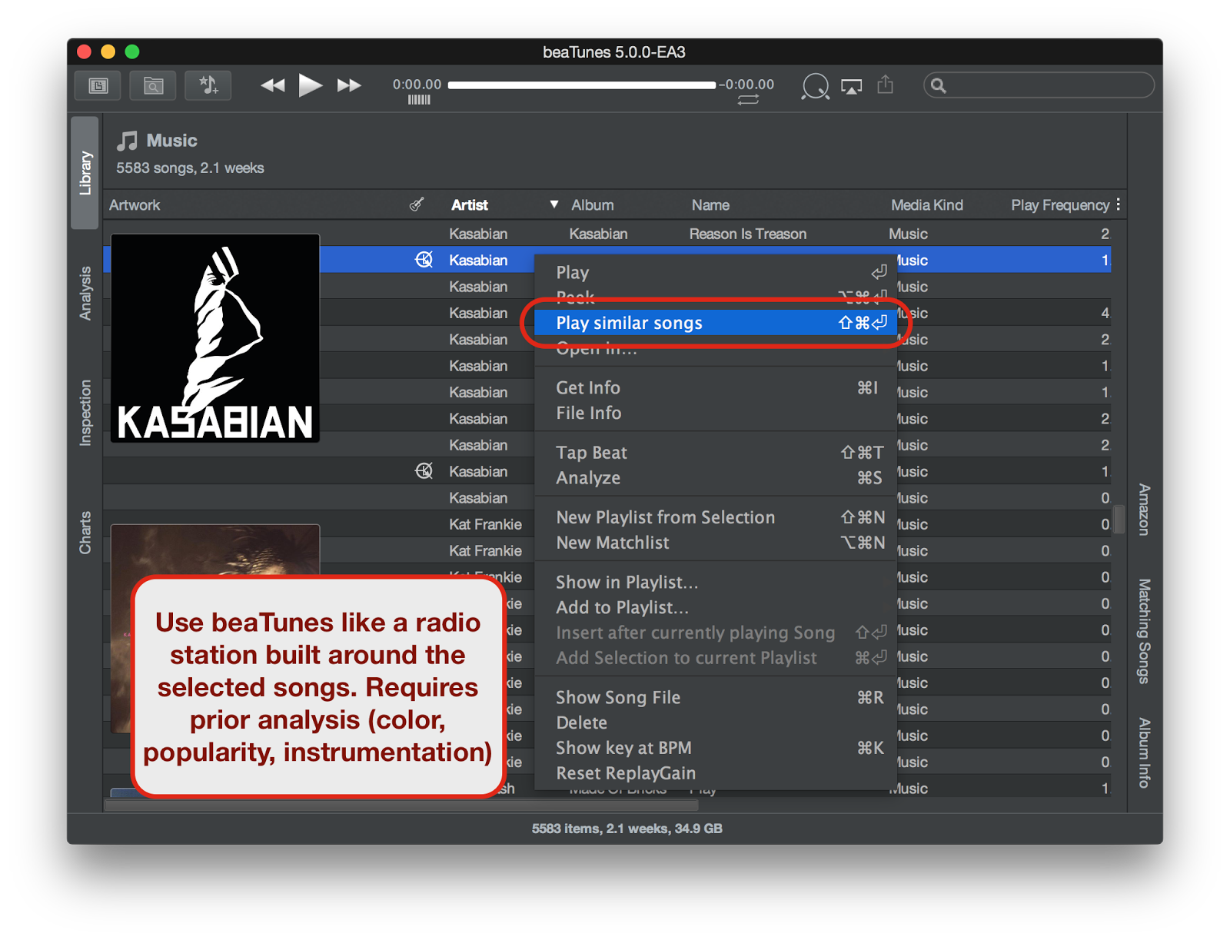The width and height of the screenshot is (1230, 940).
Task: Choose Play similar songs in the context menu
Action: (715, 323)
